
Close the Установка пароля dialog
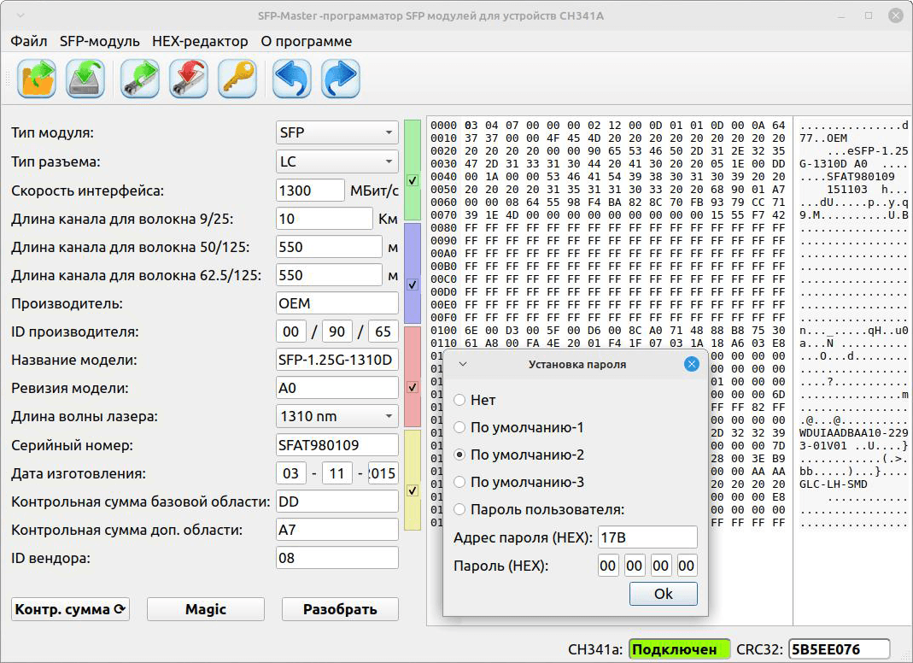[692, 363]
